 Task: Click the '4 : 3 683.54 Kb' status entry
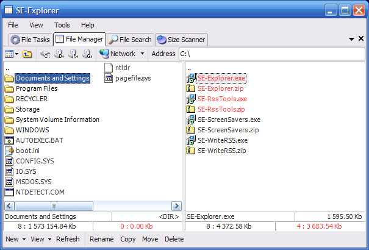(320, 226)
